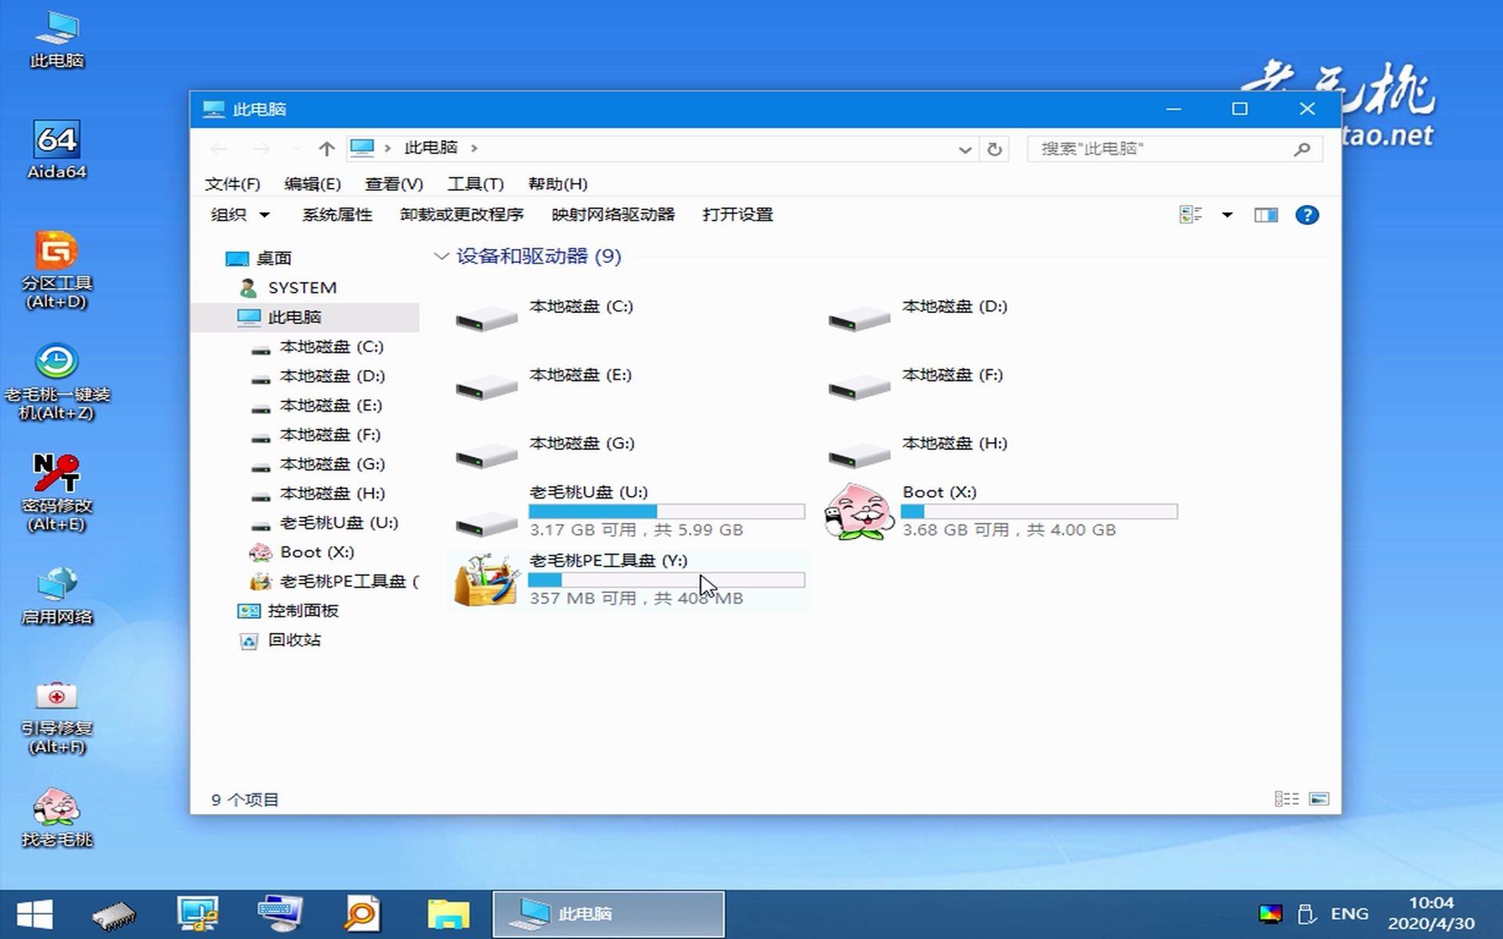
Task: Open 分区工具 (Alt+D) desktop icon
Action: coord(56,270)
